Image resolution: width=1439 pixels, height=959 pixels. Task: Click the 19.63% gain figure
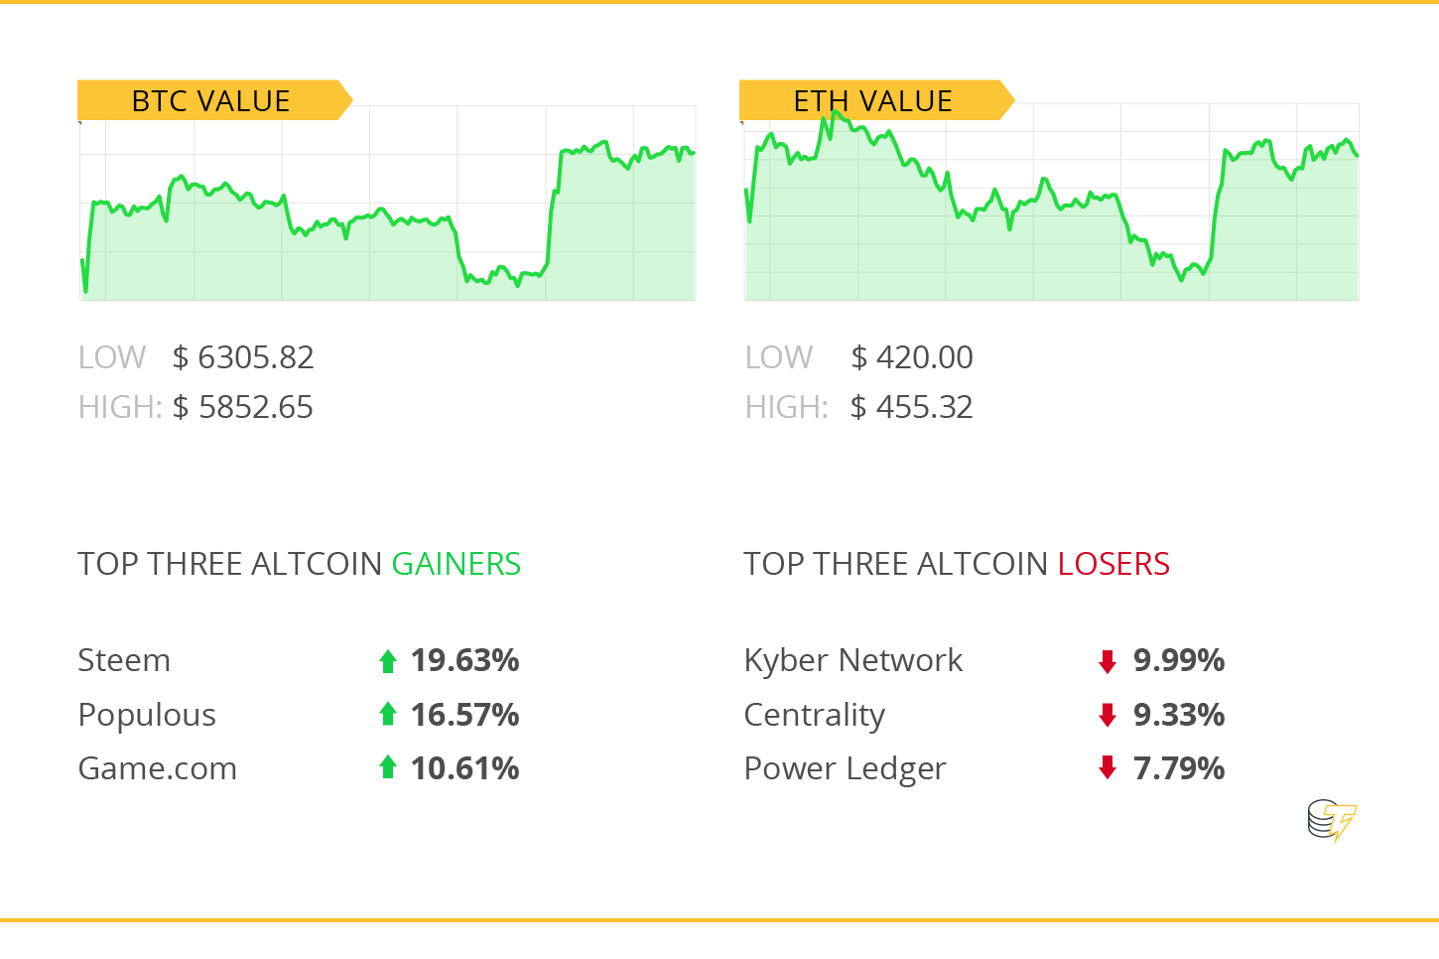(464, 660)
